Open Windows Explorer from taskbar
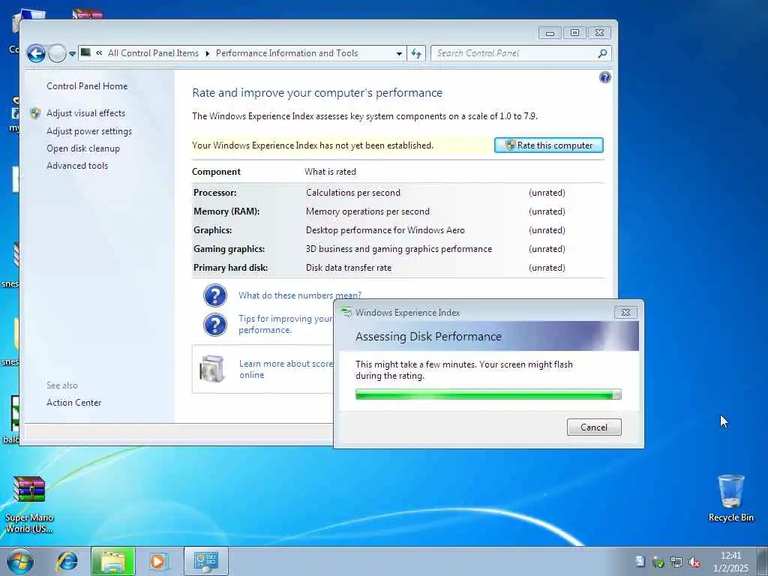Screen dimensions: 768x576 point(113,561)
